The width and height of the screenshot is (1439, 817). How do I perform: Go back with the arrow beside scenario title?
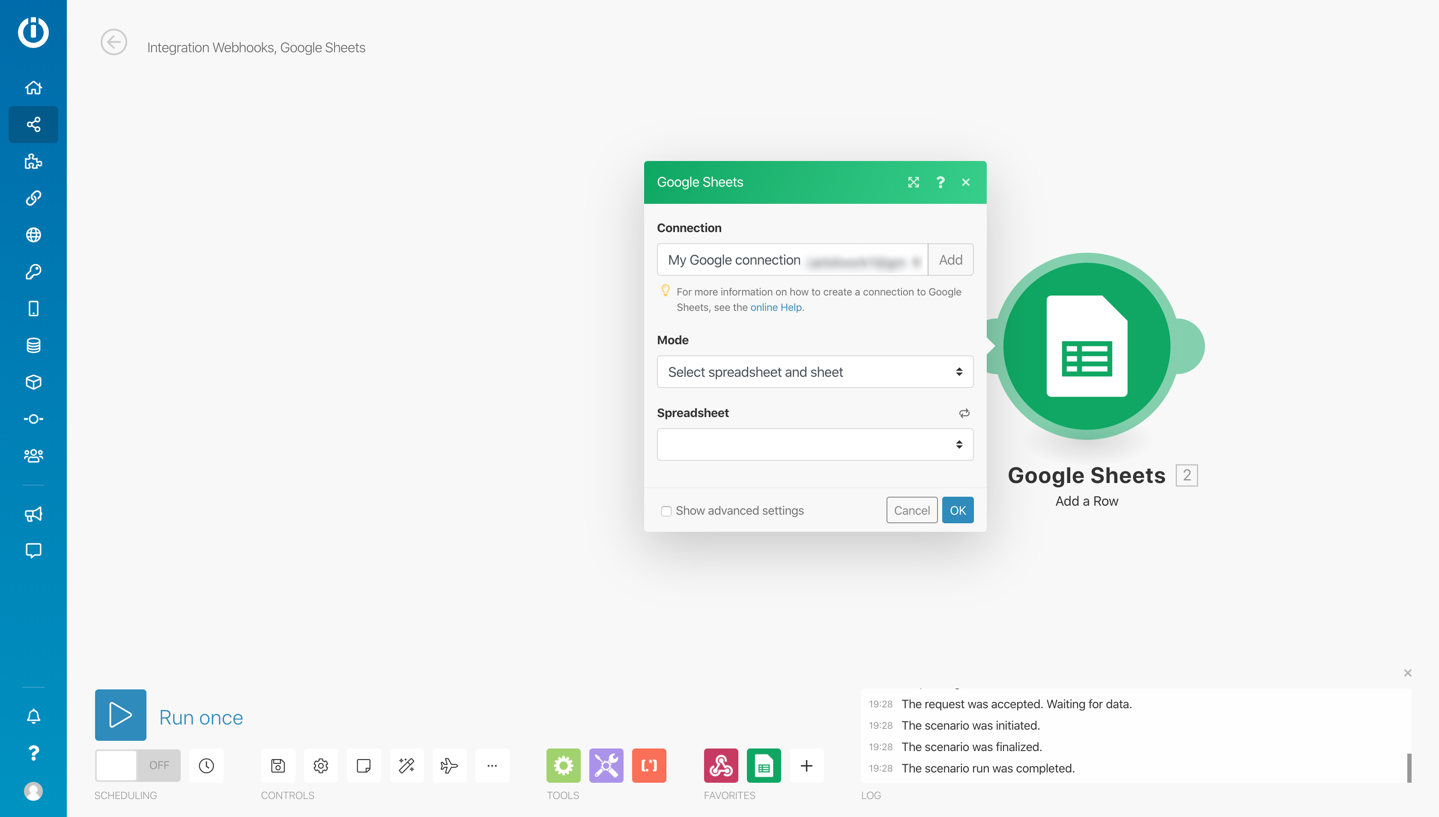[x=114, y=42]
